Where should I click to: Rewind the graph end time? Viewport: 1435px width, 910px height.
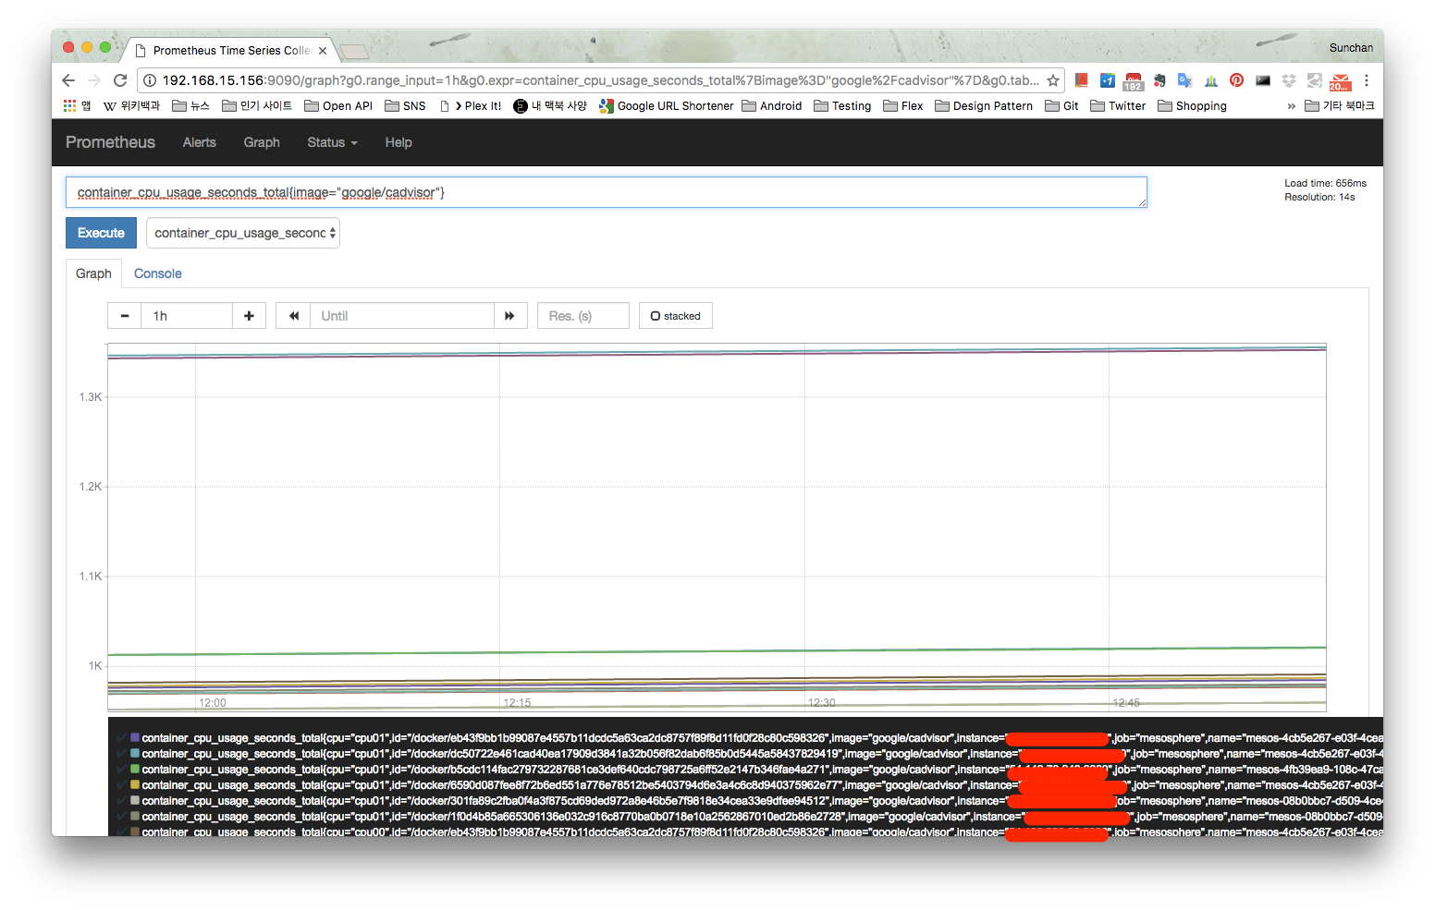(x=293, y=316)
